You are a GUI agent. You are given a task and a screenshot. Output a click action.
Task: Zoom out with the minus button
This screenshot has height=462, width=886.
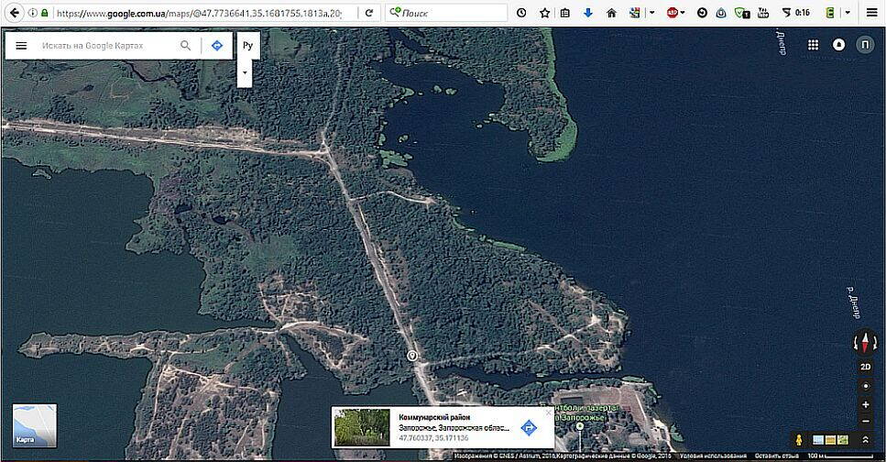[x=866, y=421]
